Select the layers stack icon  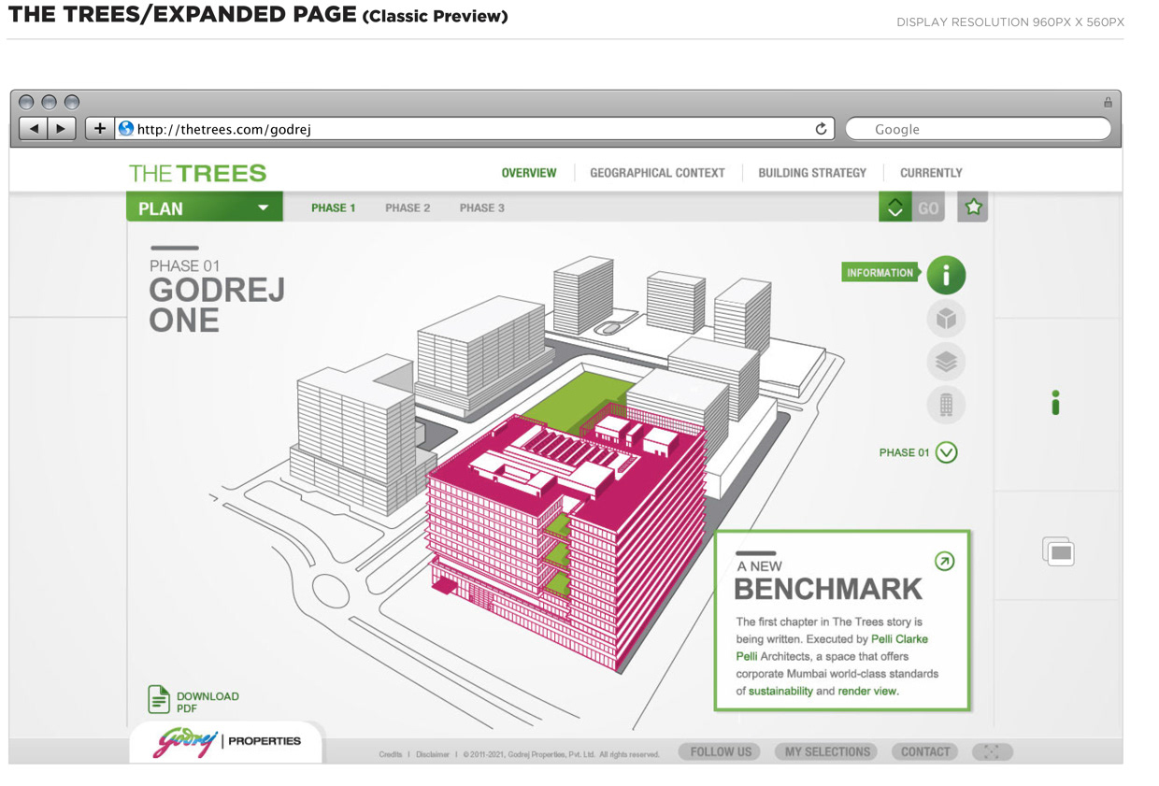click(x=946, y=362)
